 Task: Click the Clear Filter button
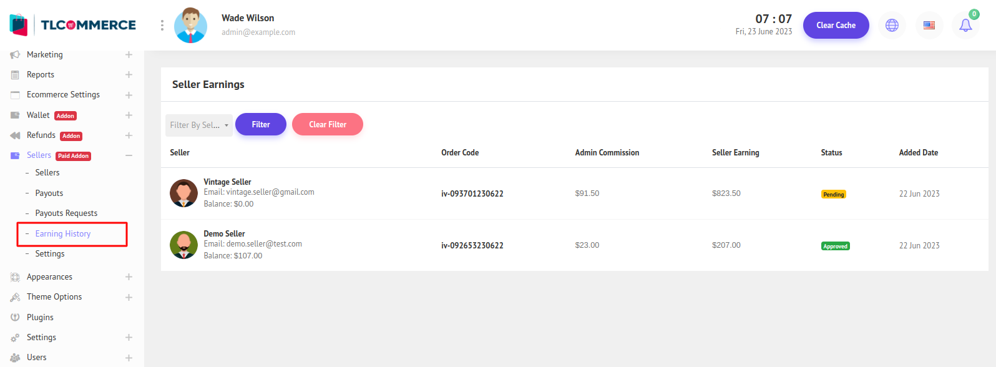tap(327, 124)
